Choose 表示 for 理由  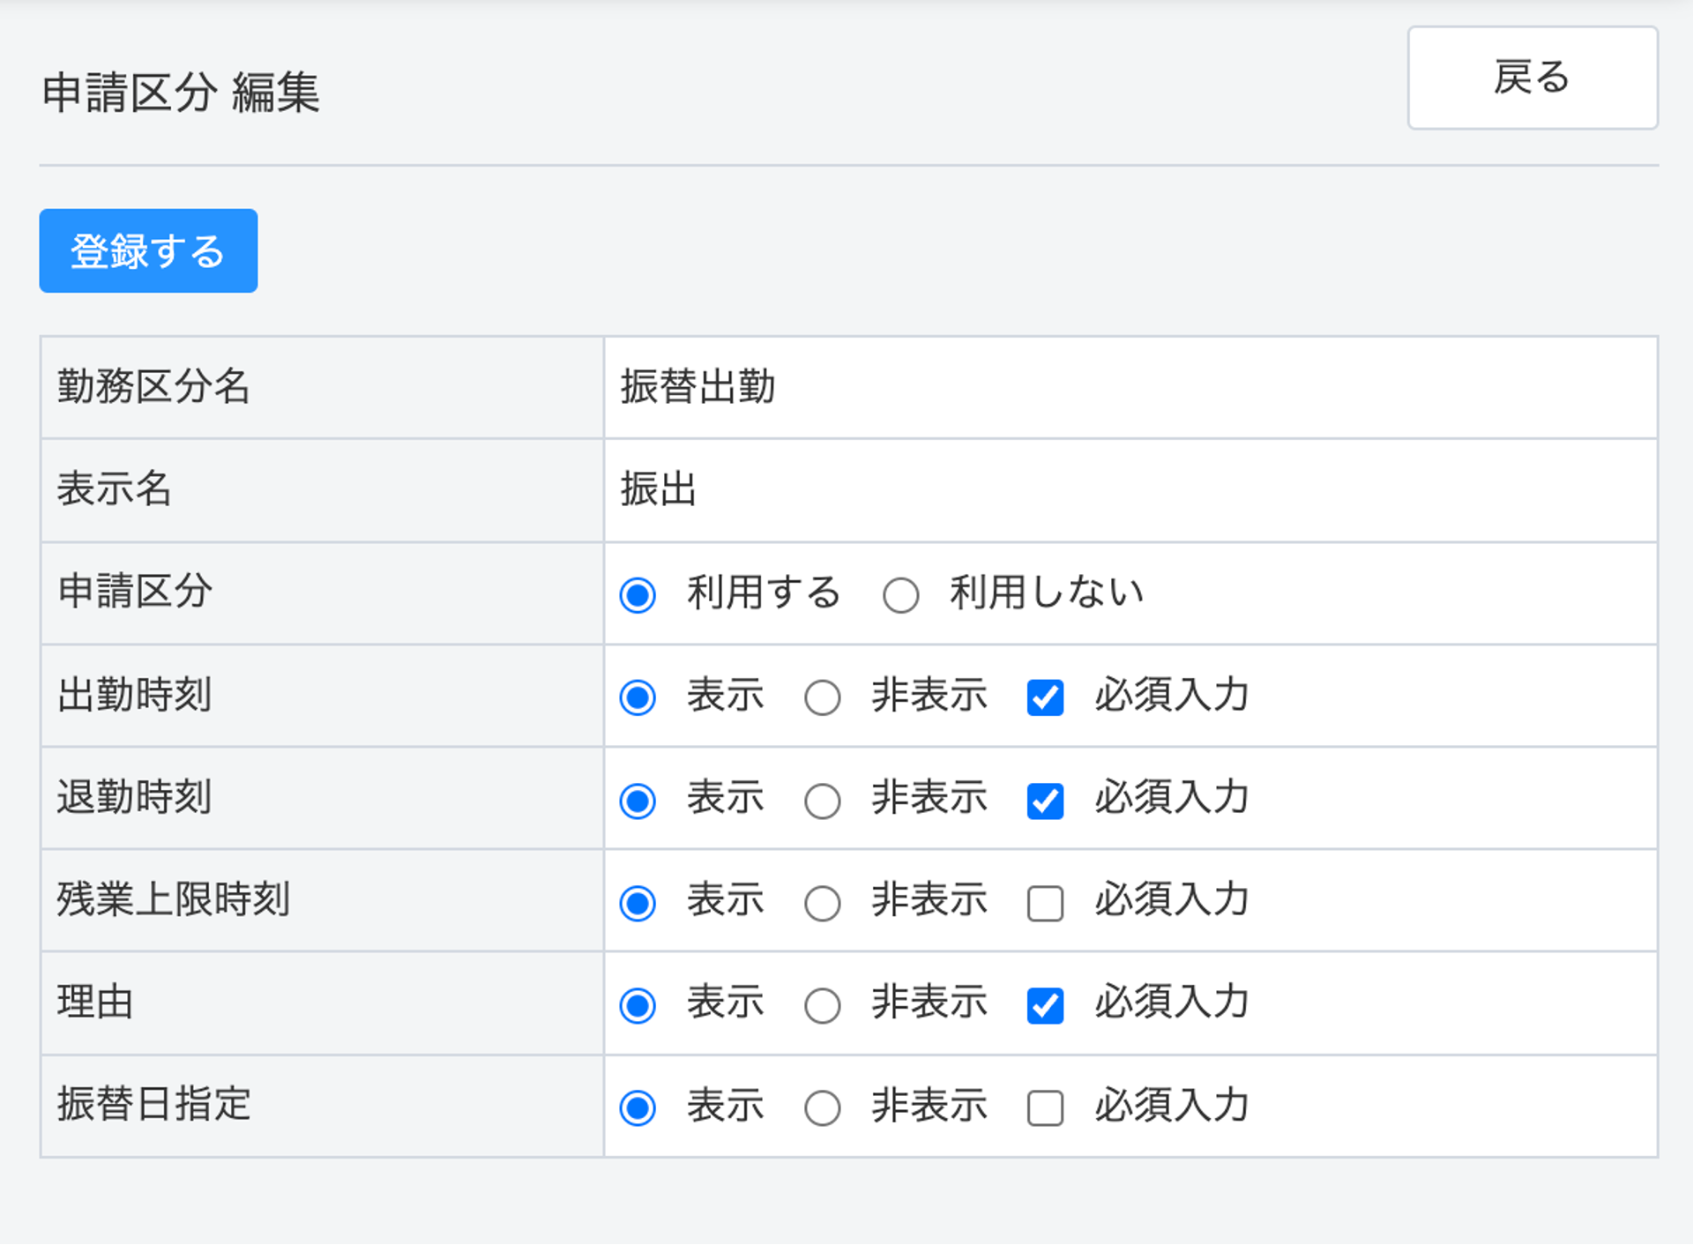pos(638,1005)
